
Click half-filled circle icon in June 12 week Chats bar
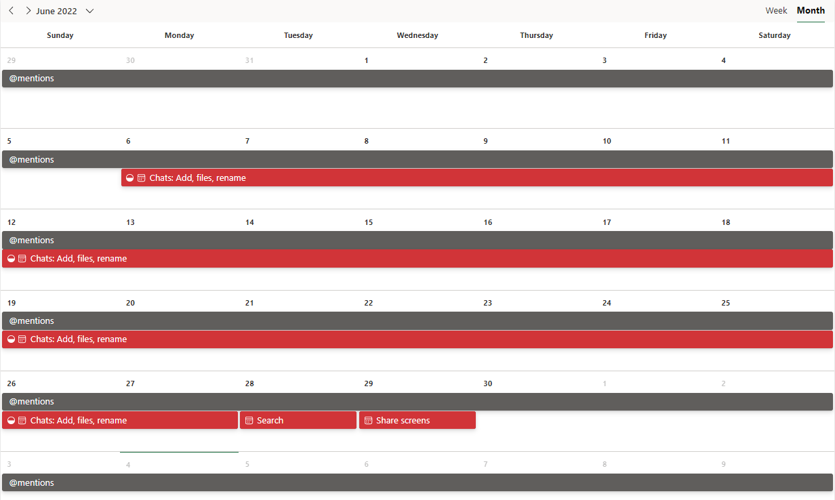[11, 259]
